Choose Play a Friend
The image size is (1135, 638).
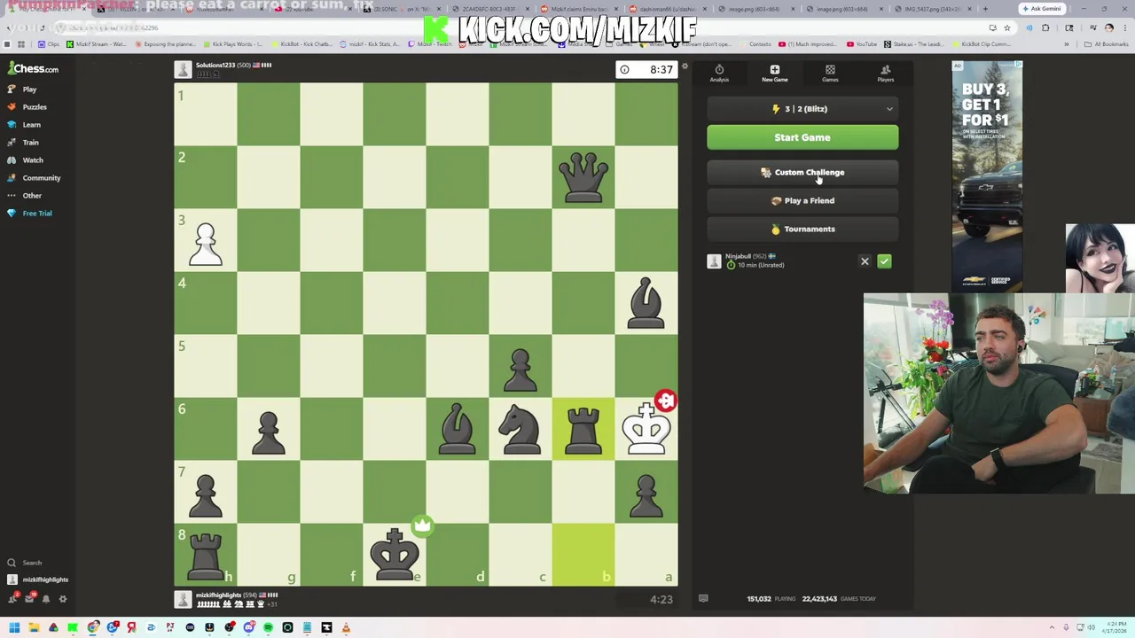click(802, 201)
